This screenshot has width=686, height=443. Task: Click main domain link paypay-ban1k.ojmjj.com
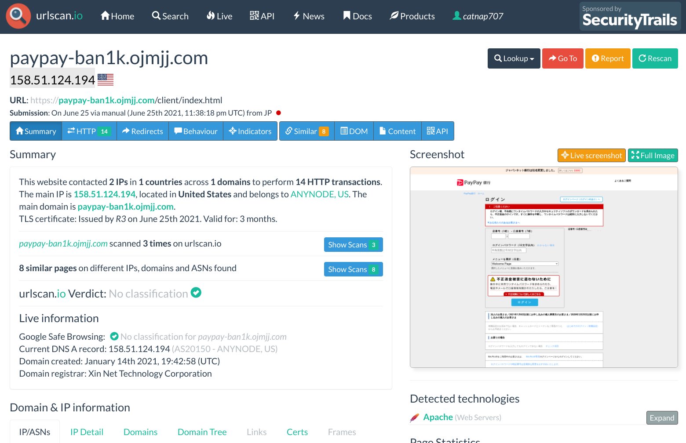(126, 207)
